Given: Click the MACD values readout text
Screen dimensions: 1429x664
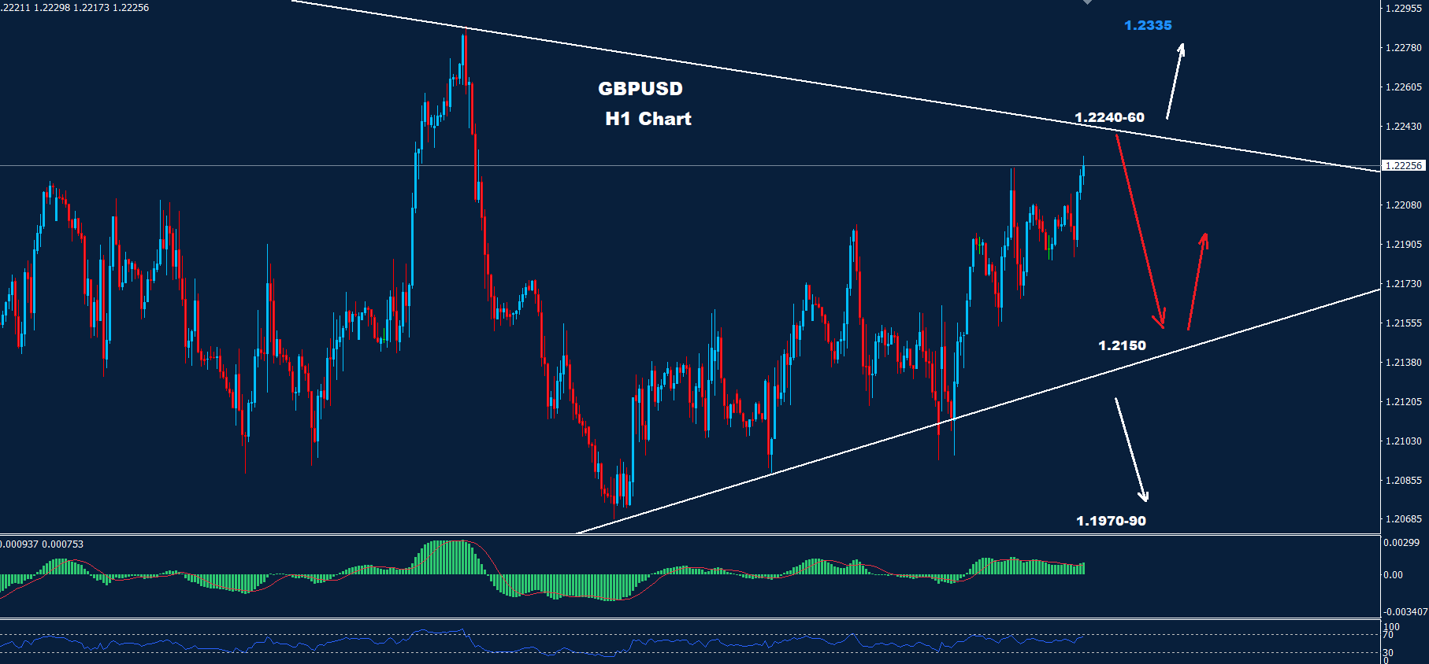Looking at the screenshot, I should pyautogui.click(x=42, y=544).
